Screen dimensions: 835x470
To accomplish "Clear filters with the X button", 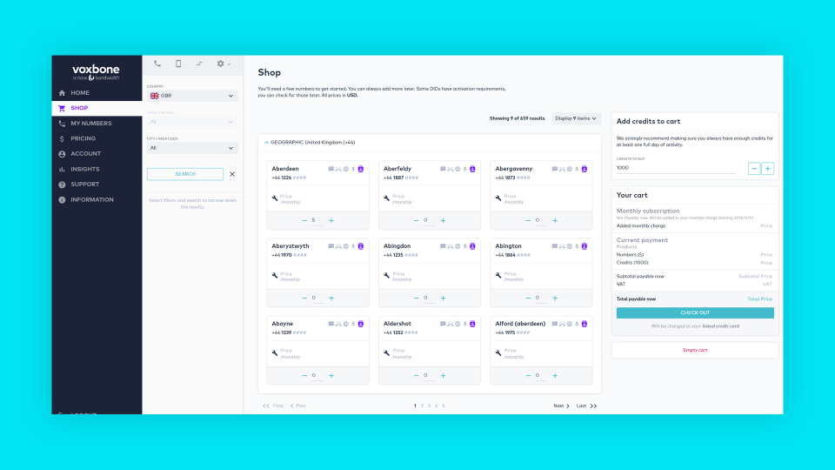I will [x=232, y=174].
